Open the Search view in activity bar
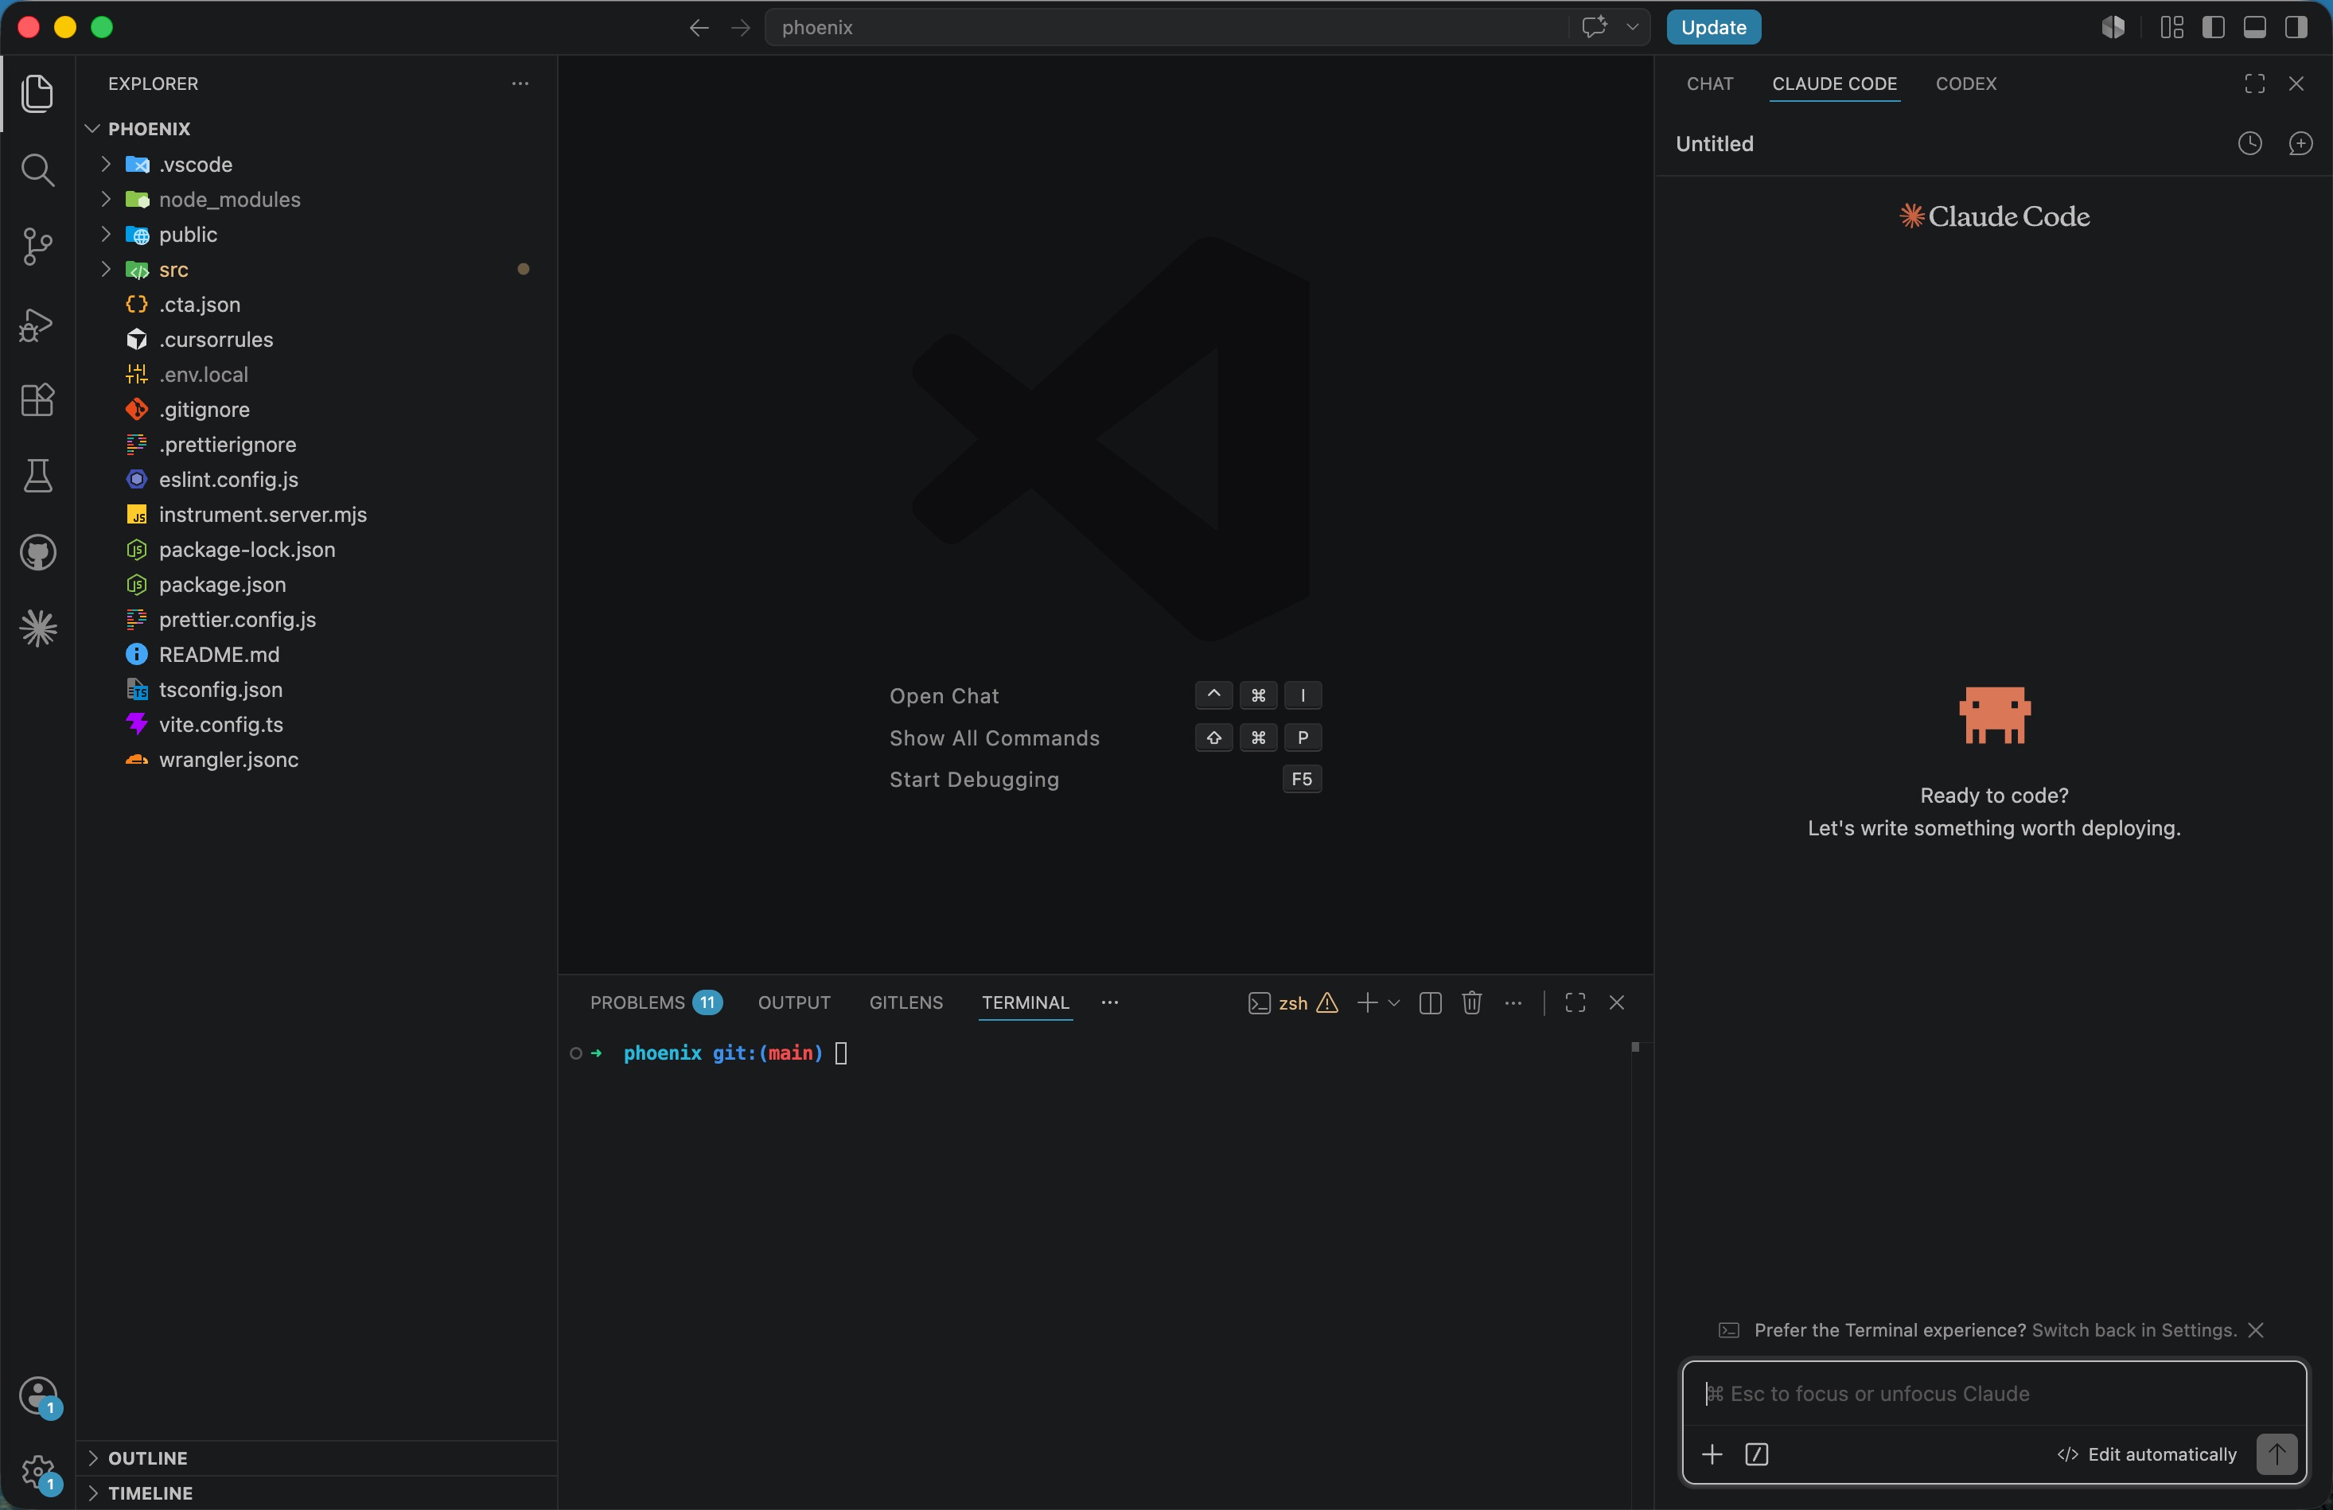2333x1510 pixels. point(37,169)
